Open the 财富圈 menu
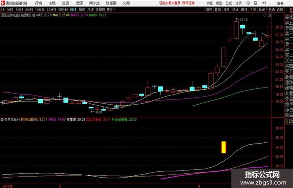This screenshot has width=293, height=188. [111, 3]
